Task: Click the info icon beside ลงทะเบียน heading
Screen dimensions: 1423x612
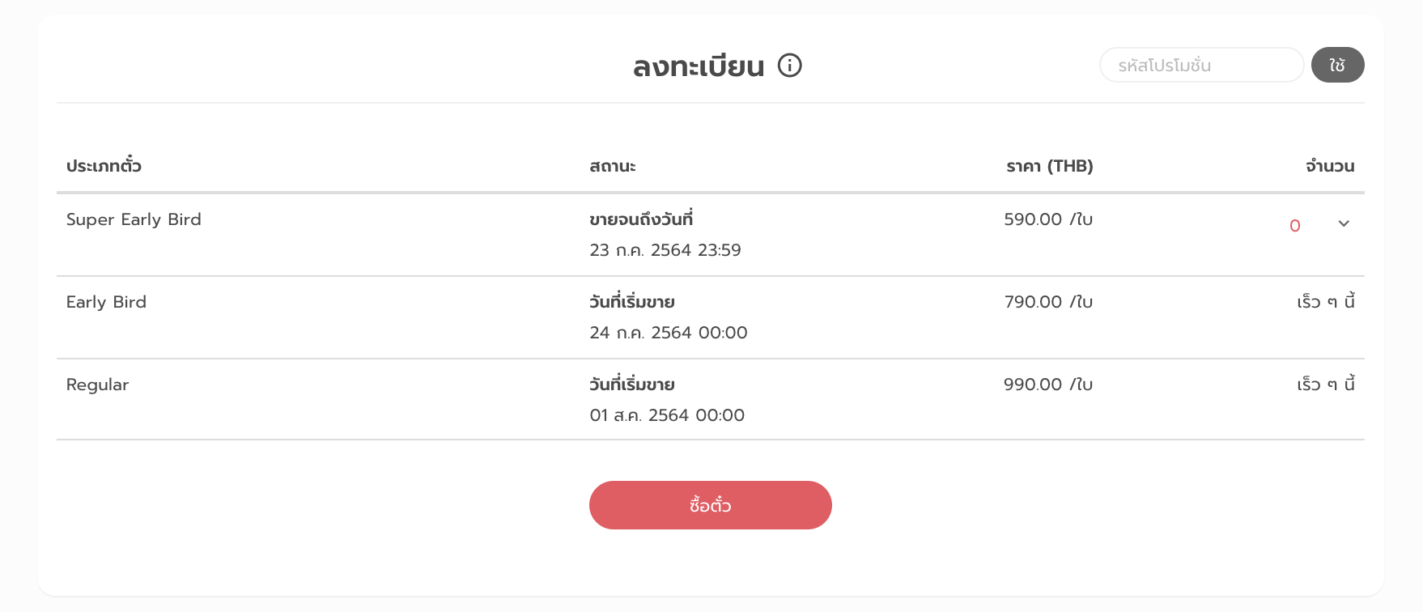Action: click(789, 65)
